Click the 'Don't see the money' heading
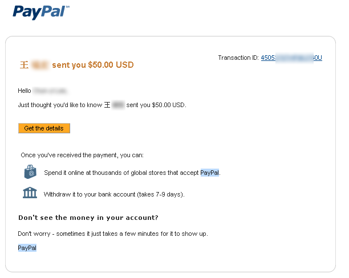 tap(88, 218)
